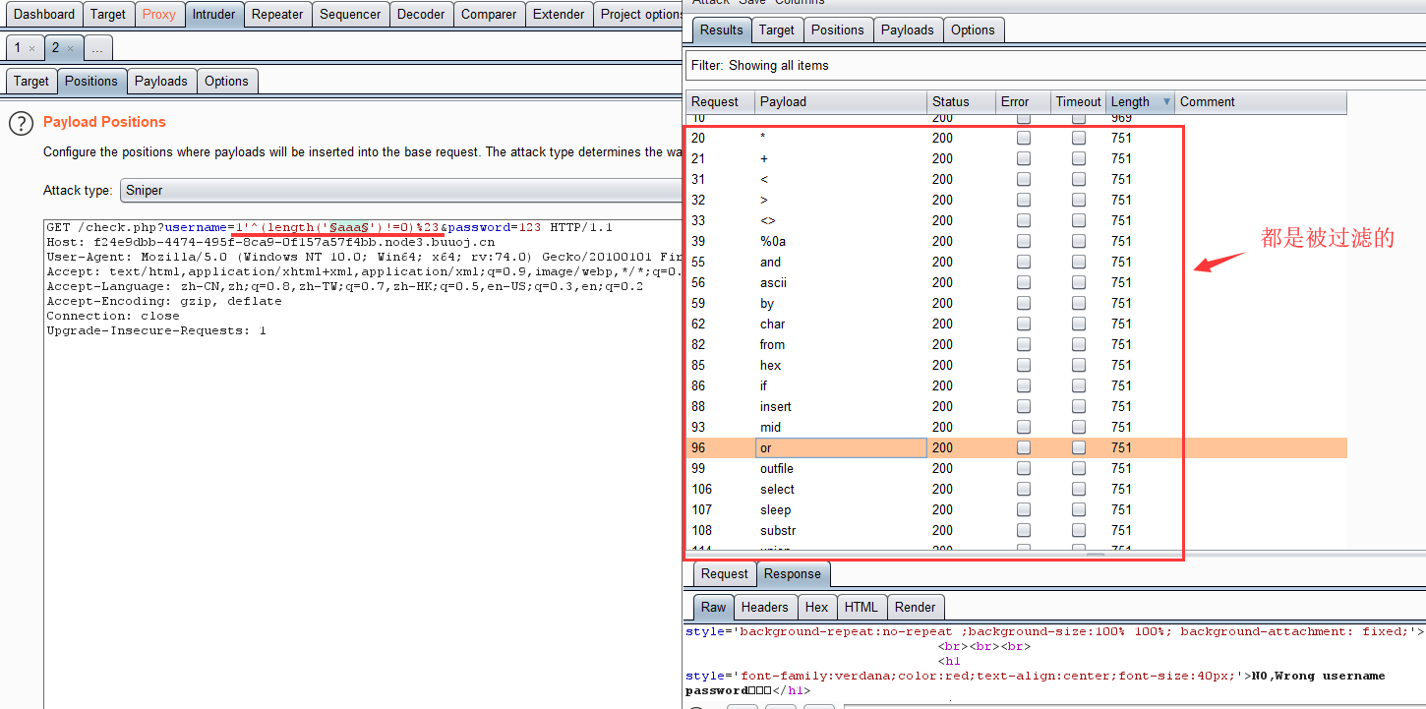Click the filter bar showing all items
The width and height of the screenshot is (1426, 709).
(x=1055, y=65)
